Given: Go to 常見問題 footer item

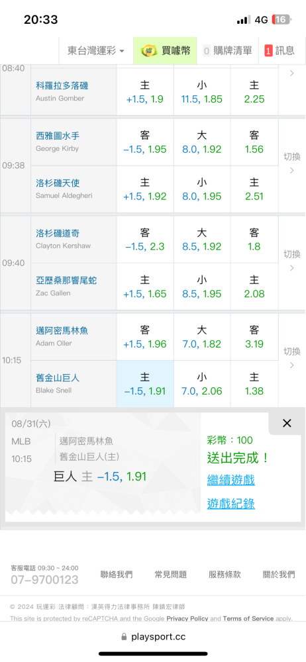Looking at the screenshot, I should [170, 574].
